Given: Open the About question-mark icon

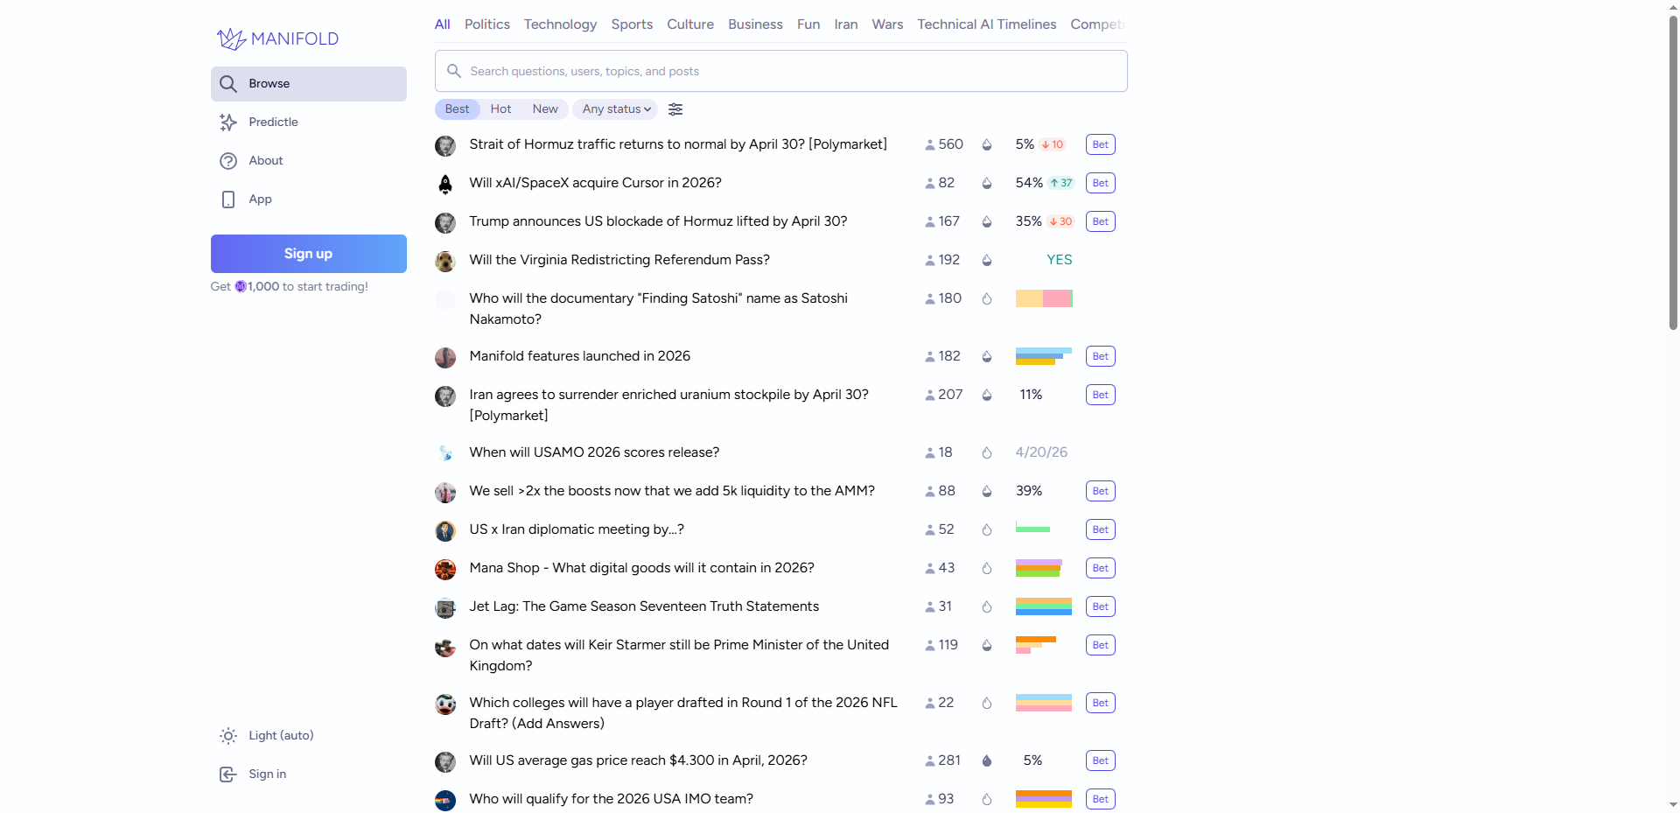Looking at the screenshot, I should pos(228,161).
